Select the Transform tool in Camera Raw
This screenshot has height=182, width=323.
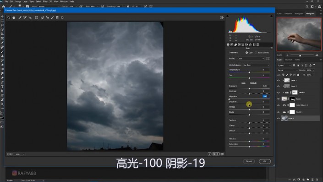coord(37,18)
